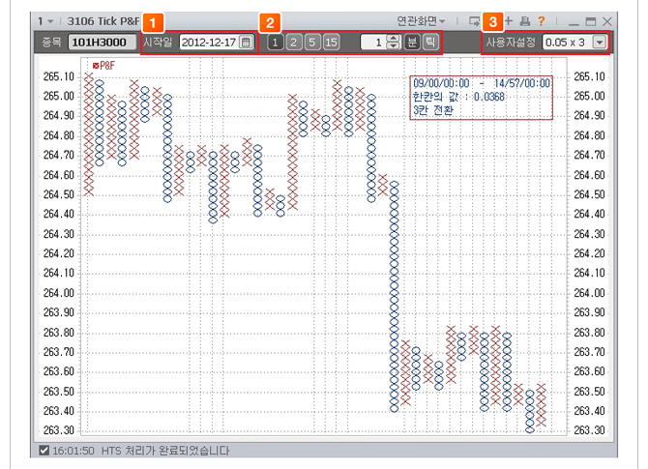
Task: Toggle the status bar checkbox at bottom
Action: pyautogui.click(x=44, y=451)
